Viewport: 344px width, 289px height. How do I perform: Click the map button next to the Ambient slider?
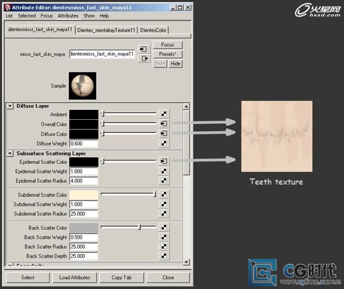(163, 114)
